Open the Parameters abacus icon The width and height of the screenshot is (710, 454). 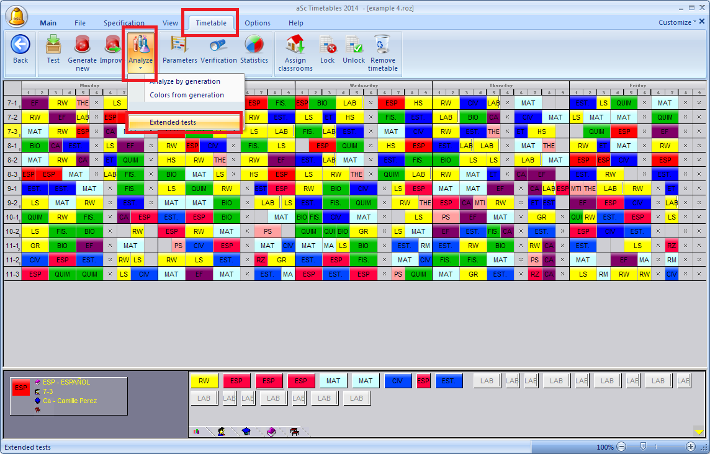(x=179, y=45)
